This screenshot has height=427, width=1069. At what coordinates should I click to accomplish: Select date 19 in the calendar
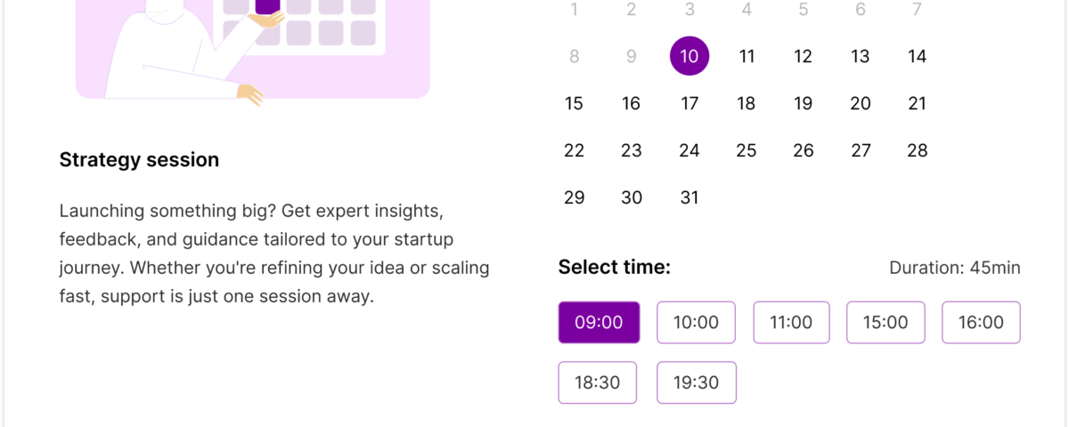(x=803, y=104)
